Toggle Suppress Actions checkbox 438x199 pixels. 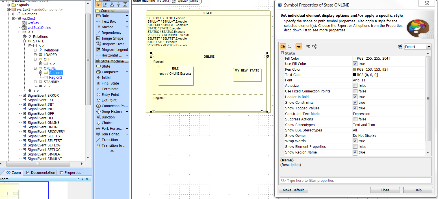tap(355, 119)
